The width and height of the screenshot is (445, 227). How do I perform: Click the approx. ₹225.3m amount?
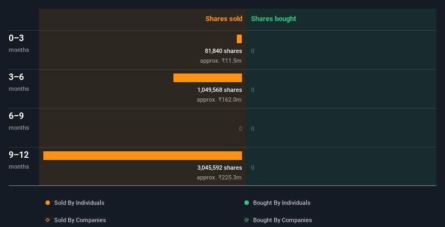pos(219,177)
